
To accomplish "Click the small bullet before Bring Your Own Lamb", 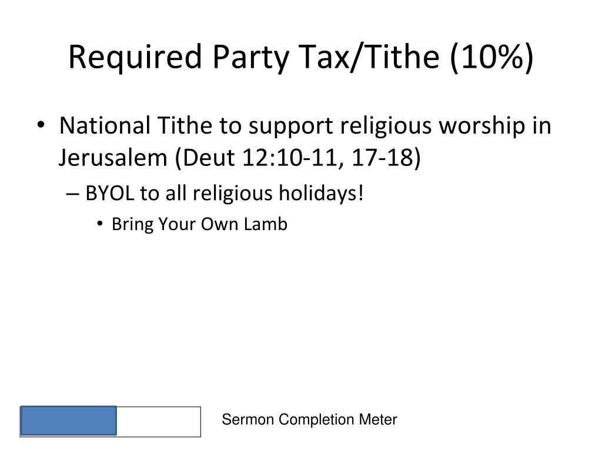I will [x=100, y=224].
